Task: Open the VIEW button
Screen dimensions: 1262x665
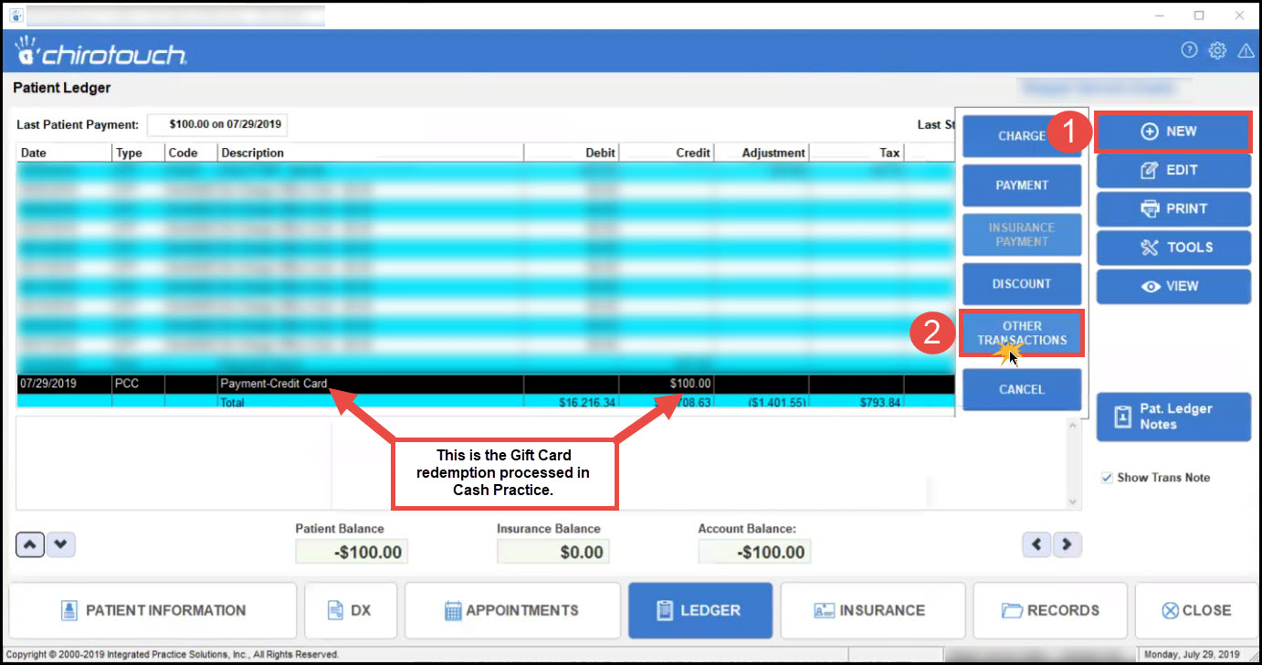Action: [x=1173, y=286]
